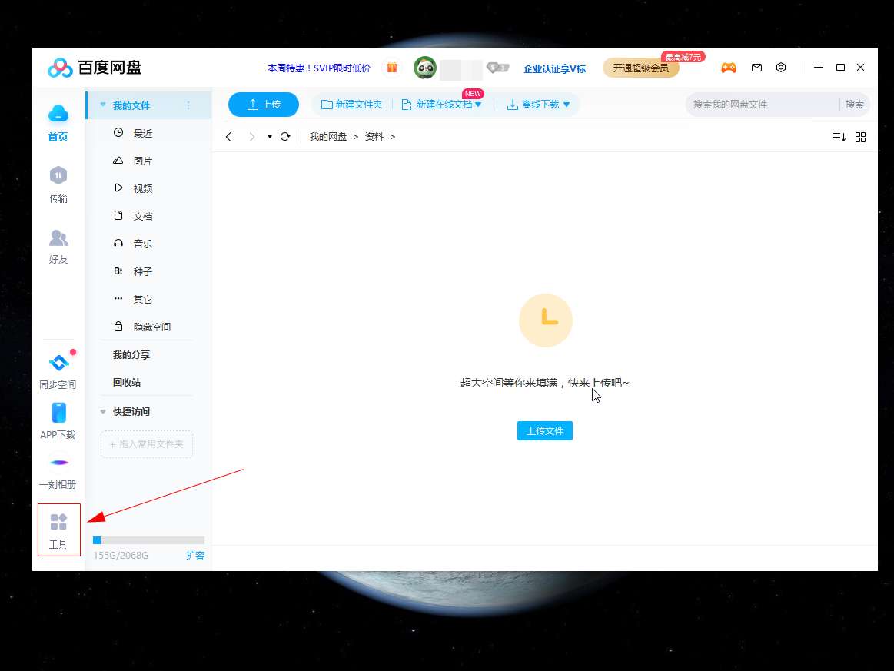Click 扩容 expand storage link
The image size is (894, 671).
coord(195,555)
